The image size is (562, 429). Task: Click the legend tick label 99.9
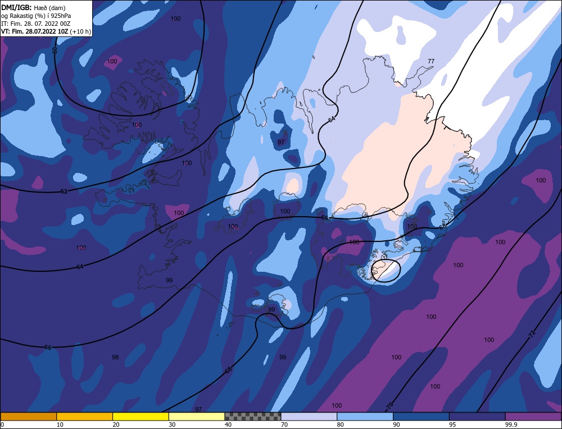(x=511, y=425)
